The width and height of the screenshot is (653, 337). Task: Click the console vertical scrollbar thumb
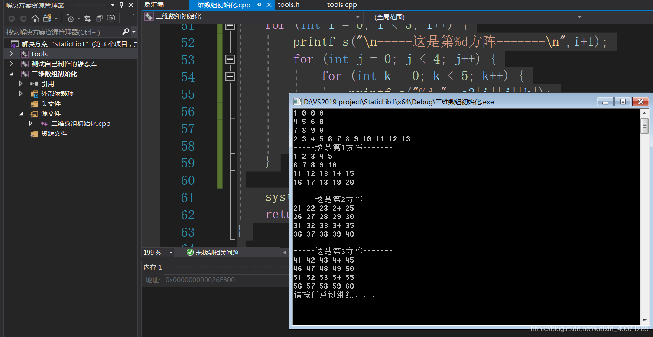[x=645, y=126]
